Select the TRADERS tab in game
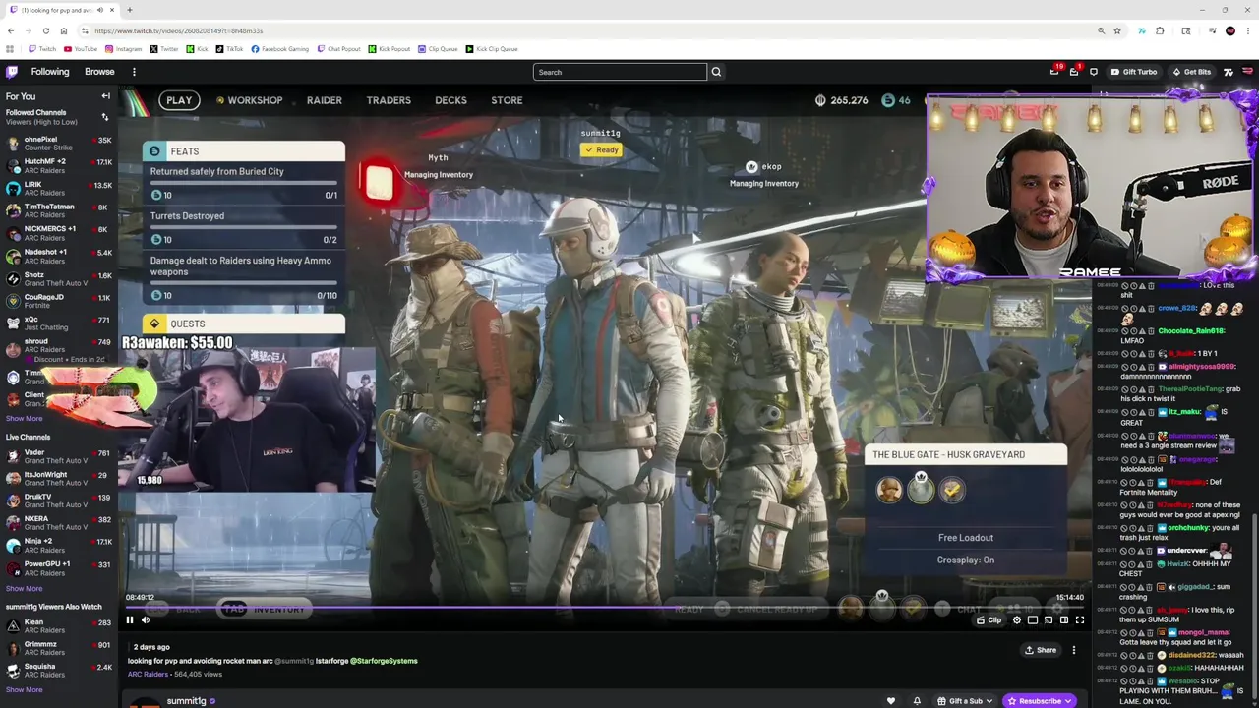1259x708 pixels. [x=389, y=100]
